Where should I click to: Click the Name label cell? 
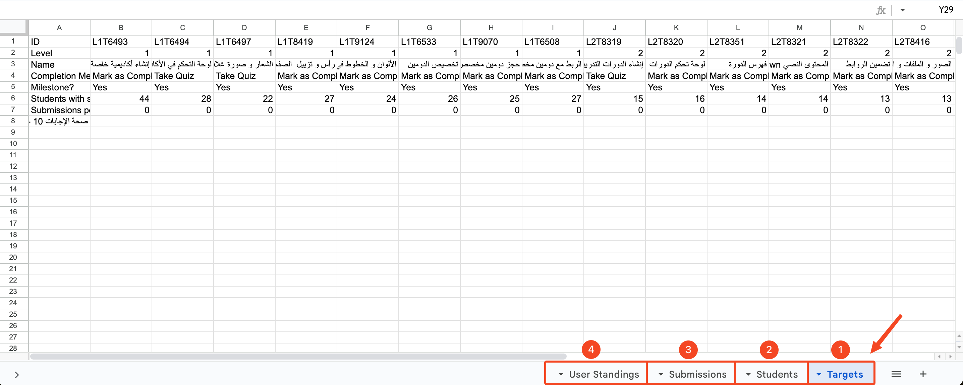coord(59,65)
